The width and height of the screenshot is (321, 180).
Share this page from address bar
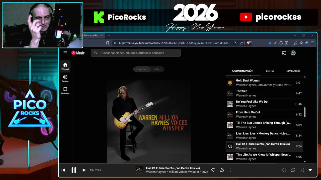241,43
